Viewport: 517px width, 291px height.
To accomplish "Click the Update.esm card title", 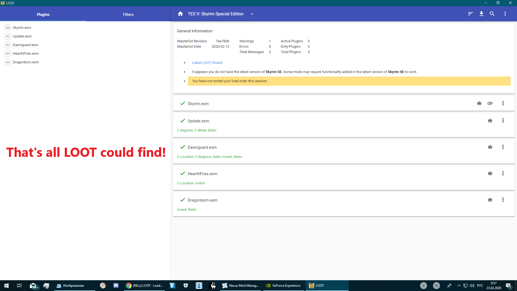I will click(198, 121).
